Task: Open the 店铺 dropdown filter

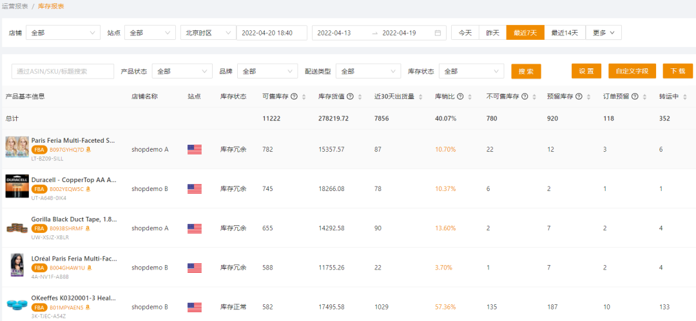Action: point(62,33)
